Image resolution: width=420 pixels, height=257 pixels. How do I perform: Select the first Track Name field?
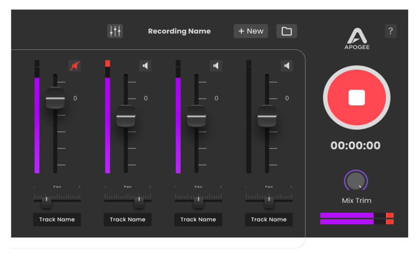pyautogui.click(x=57, y=220)
